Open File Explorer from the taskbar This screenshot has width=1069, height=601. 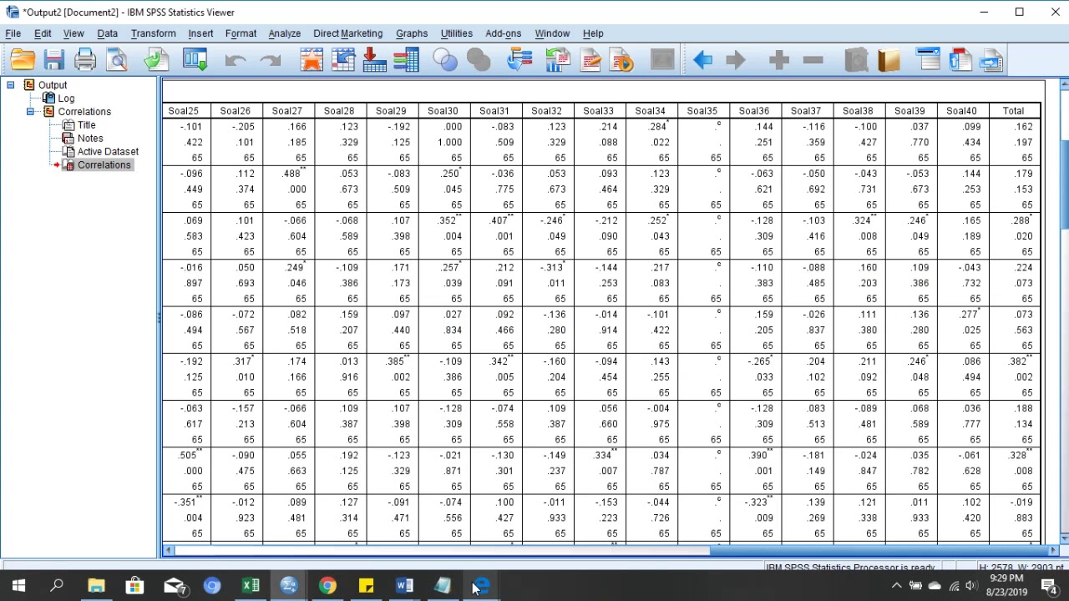pyautogui.click(x=96, y=586)
